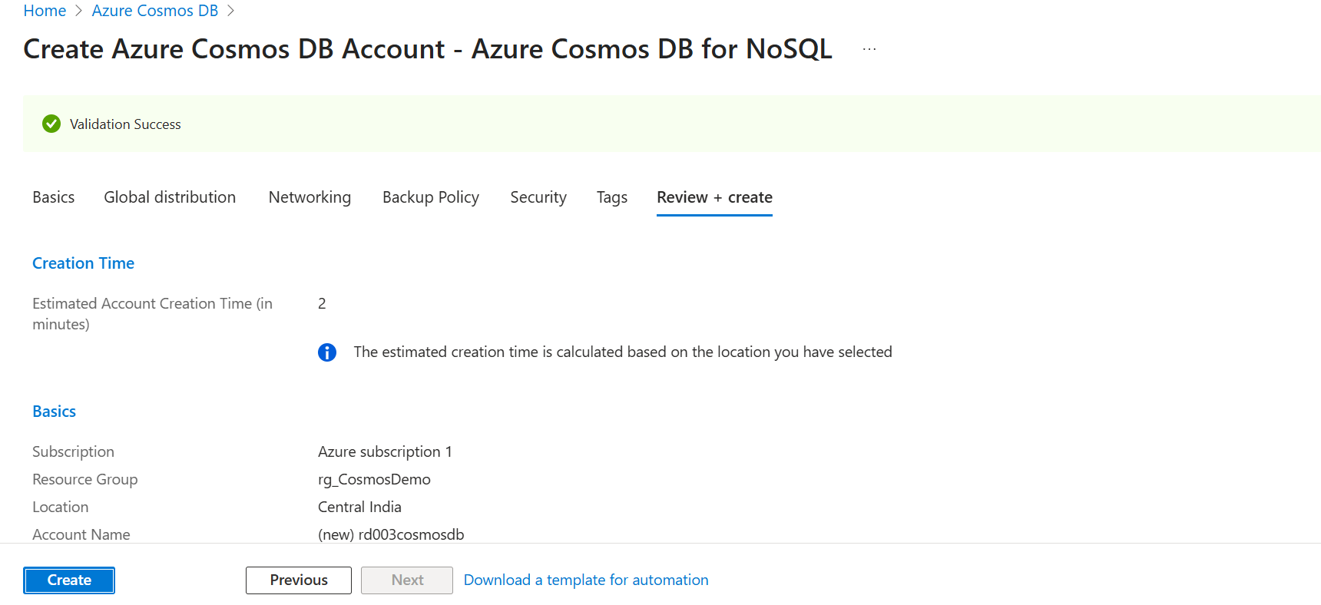Image resolution: width=1321 pixels, height=605 pixels.
Task: Navigate to Azure Cosmos DB breadcrumb
Action: (x=154, y=11)
